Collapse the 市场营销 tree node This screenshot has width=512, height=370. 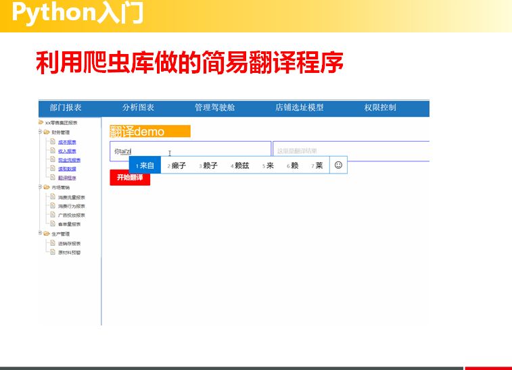(x=40, y=187)
